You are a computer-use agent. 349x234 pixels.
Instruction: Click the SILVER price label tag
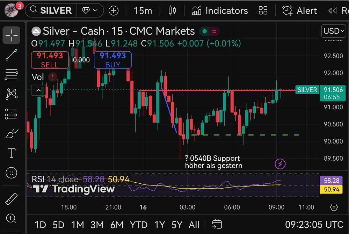coord(307,90)
